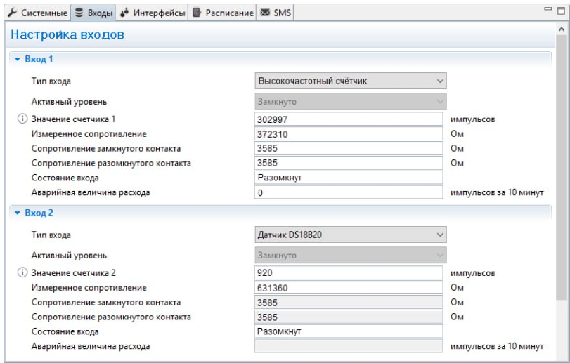Collapse the Вход 1 section
570x363 pixels.
pyautogui.click(x=17, y=59)
